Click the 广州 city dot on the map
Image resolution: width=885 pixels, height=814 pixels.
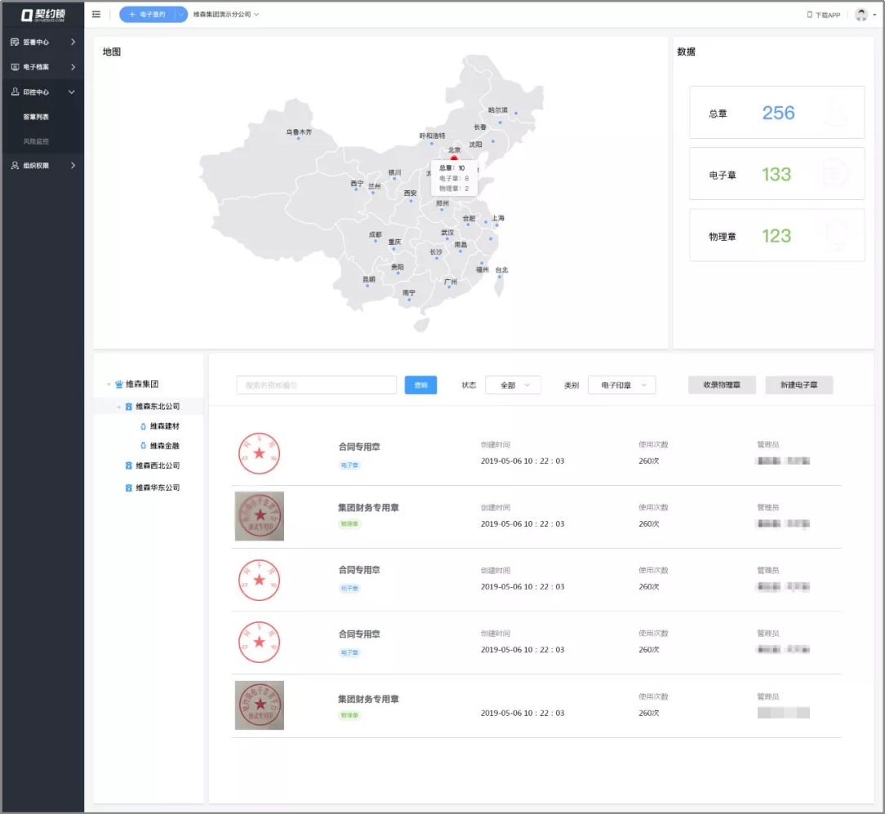point(449,287)
